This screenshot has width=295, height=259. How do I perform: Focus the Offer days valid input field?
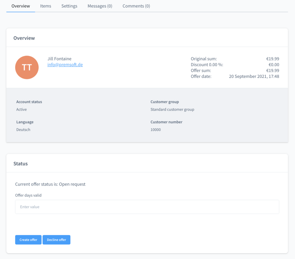147,207
